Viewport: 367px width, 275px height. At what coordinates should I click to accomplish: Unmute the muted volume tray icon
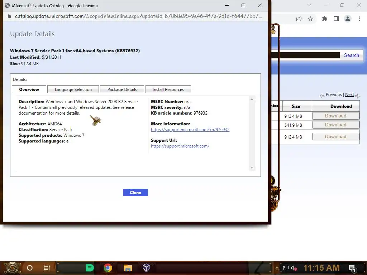tap(294, 268)
